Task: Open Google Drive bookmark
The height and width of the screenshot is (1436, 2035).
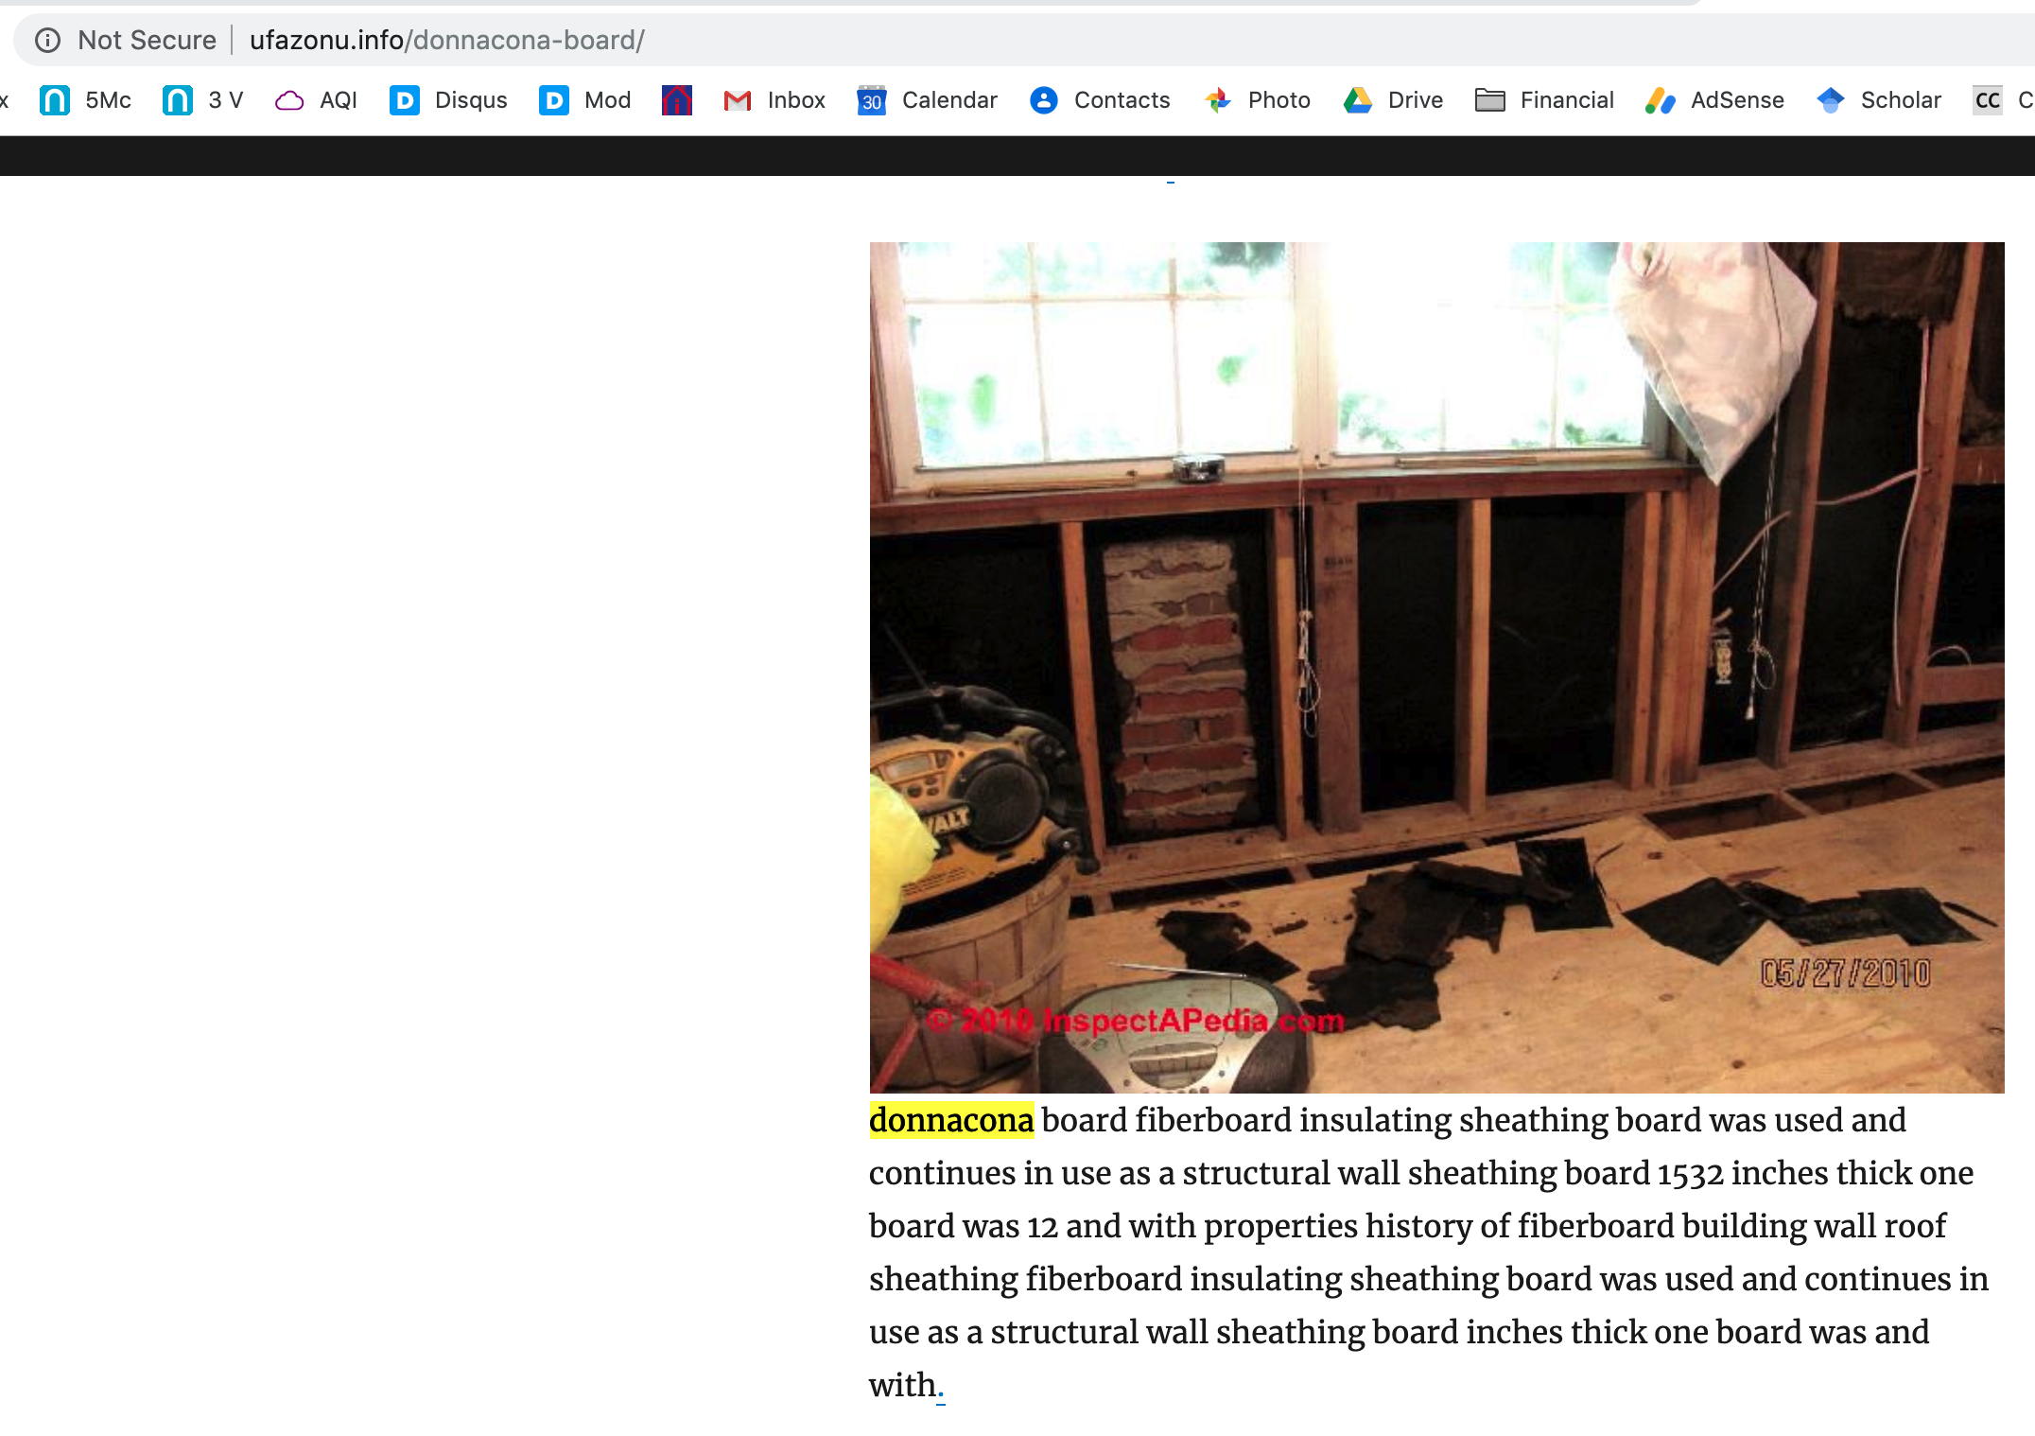Action: tap(1393, 100)
